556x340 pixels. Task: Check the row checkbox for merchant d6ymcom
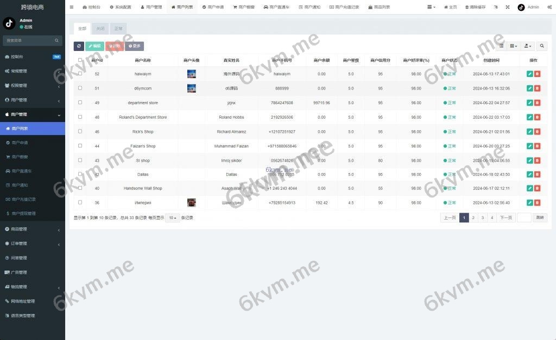pos(79,88)
